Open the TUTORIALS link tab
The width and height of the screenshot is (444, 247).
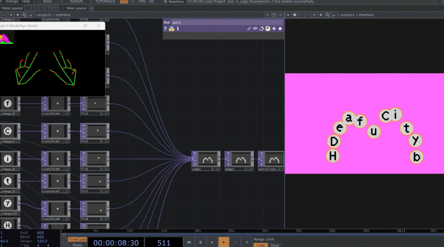105,1
